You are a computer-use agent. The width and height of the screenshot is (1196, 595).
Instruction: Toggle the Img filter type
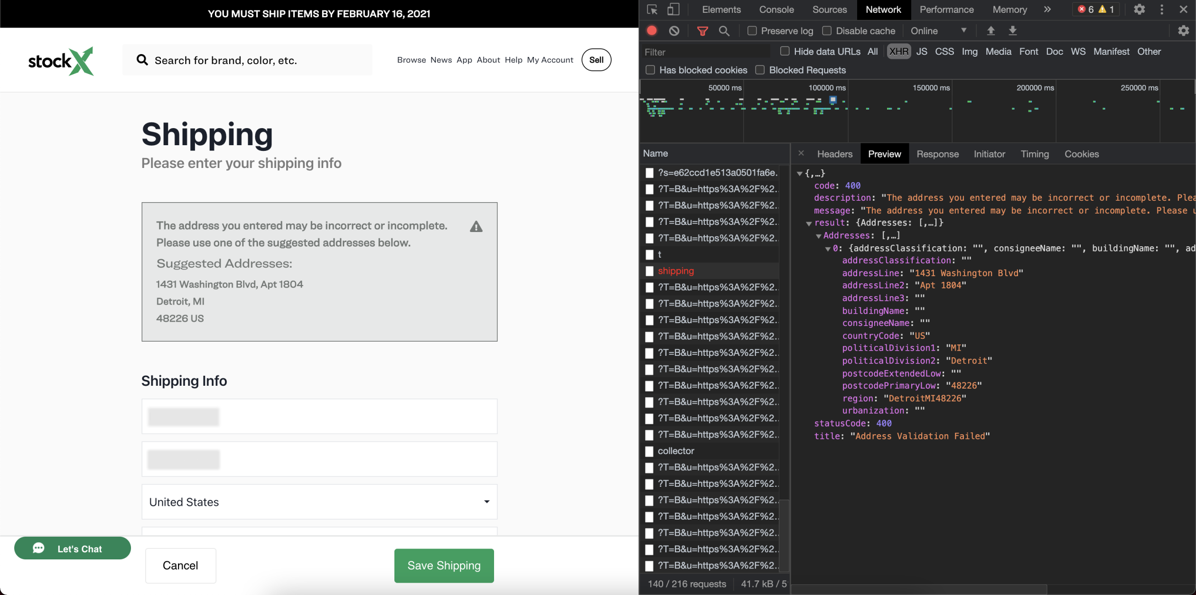coord(969,51)
